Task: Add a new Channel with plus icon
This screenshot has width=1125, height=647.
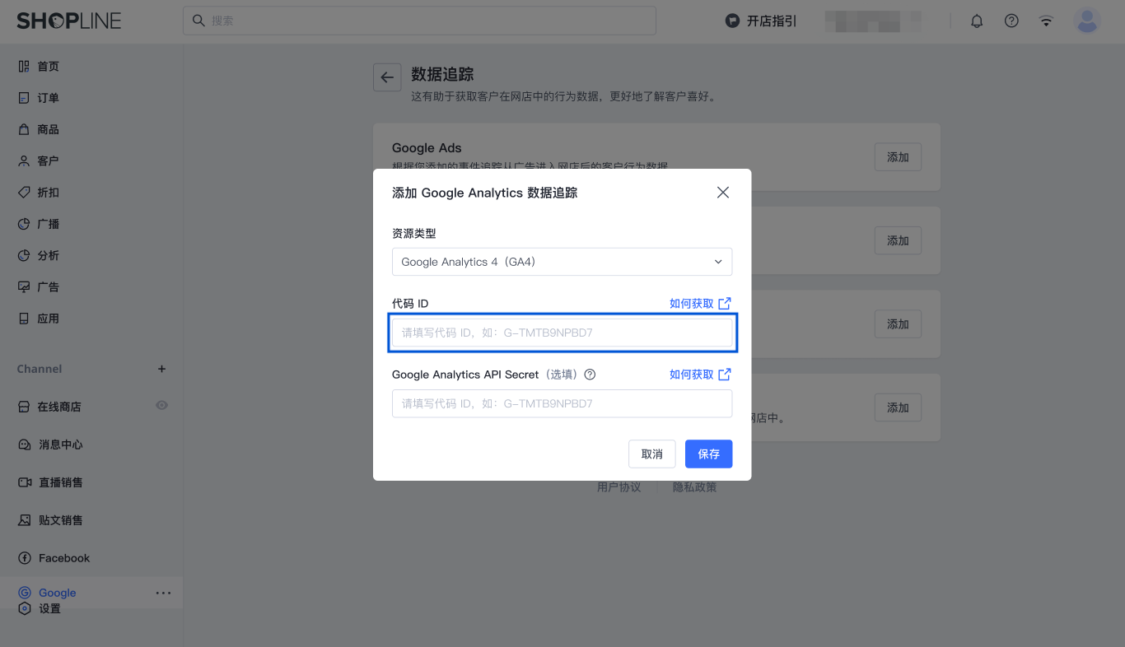Action: (161, 369)
